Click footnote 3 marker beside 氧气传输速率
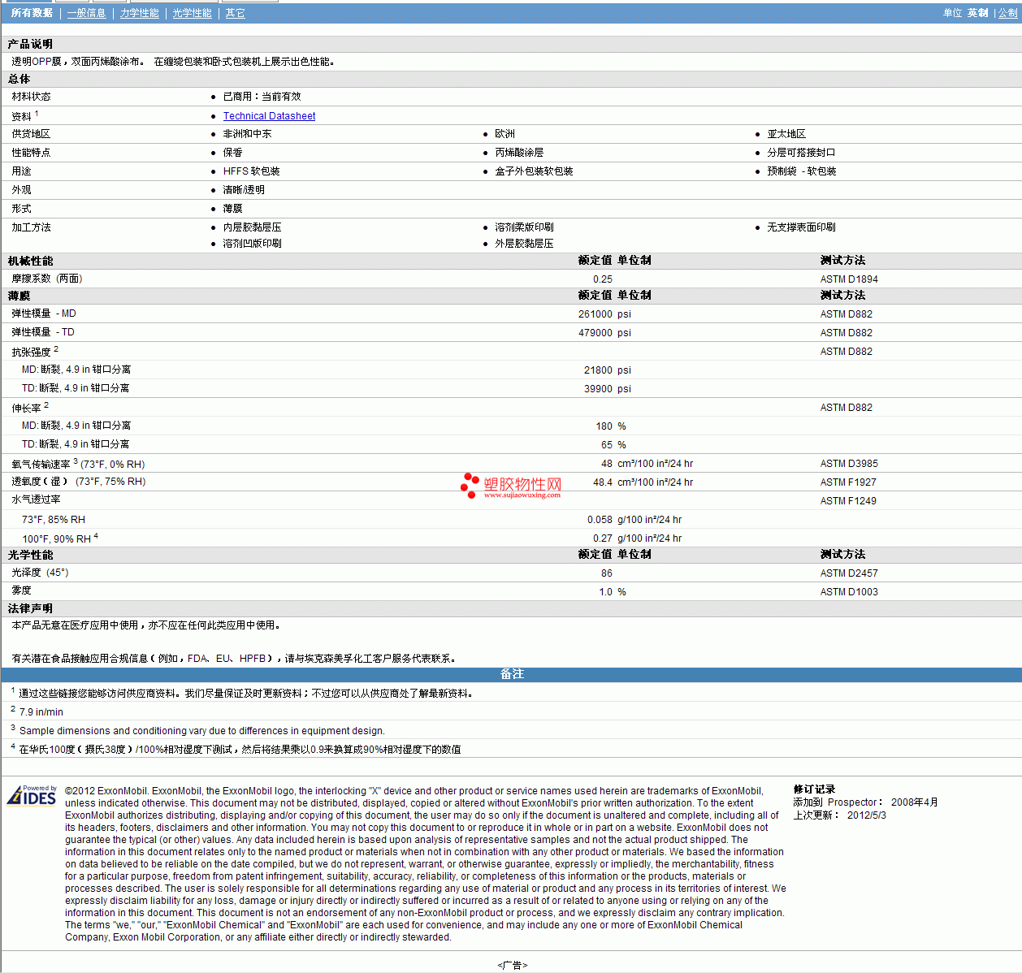 tap(76, 461)
